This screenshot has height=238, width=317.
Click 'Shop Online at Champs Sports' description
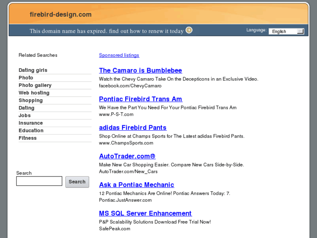(x=172, y=136)
